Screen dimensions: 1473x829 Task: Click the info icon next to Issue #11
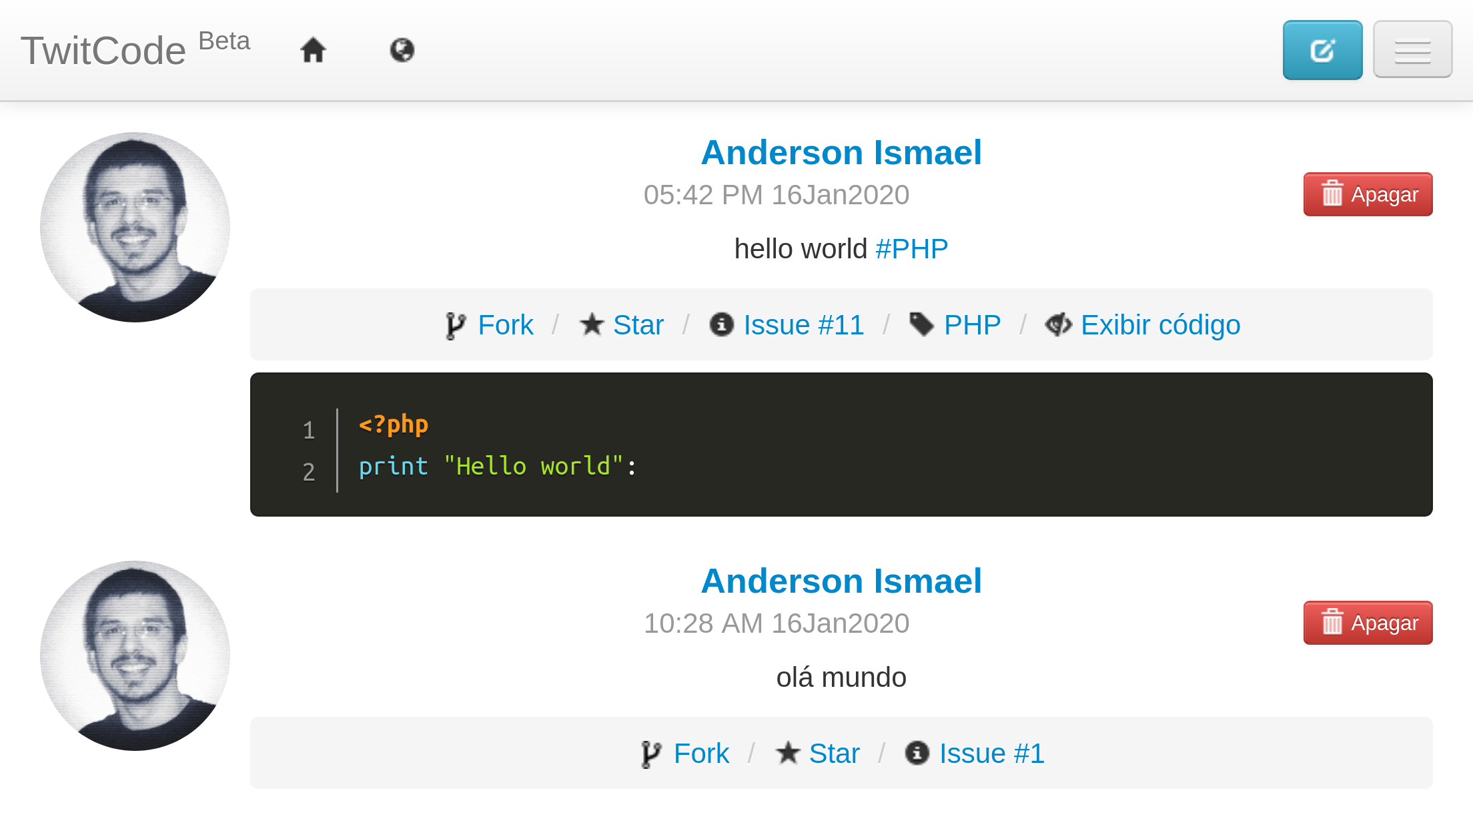point(720,324)
